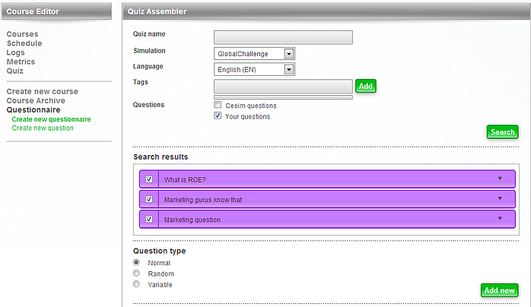Select the Variable question type

(137, 284)
